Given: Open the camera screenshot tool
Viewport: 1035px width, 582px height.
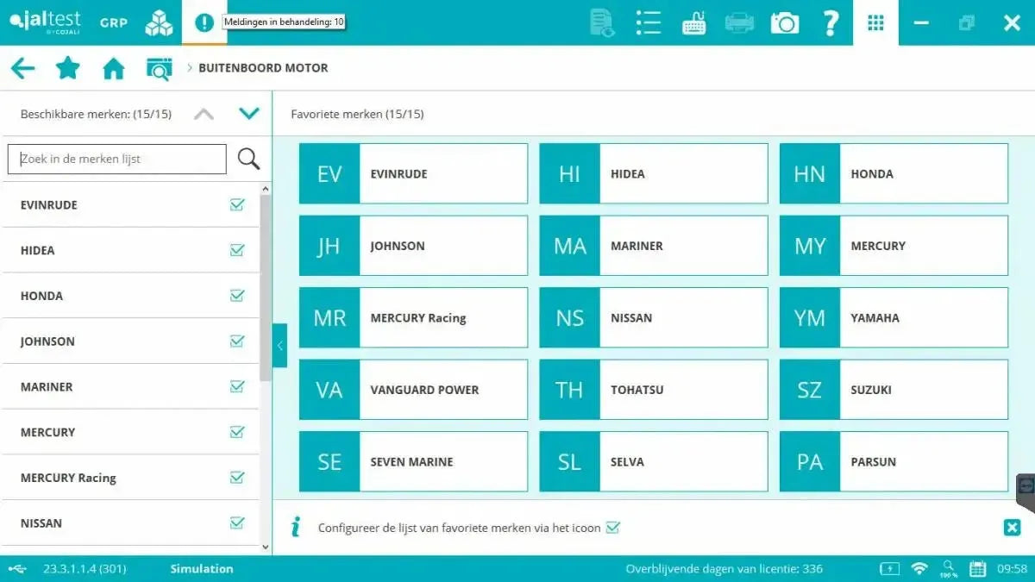Looking at the screenshot, I should click(784, 22).
